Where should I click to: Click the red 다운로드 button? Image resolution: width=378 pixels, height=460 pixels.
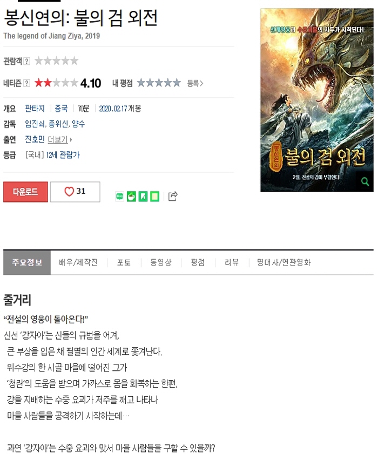25,192
